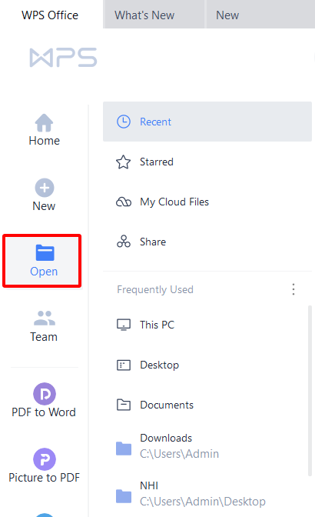Open Frequently Used three-dot options menu
Image resolution: width=315 pixels, height=517 pixels.
pyautogui.click(x=293, y=289)
